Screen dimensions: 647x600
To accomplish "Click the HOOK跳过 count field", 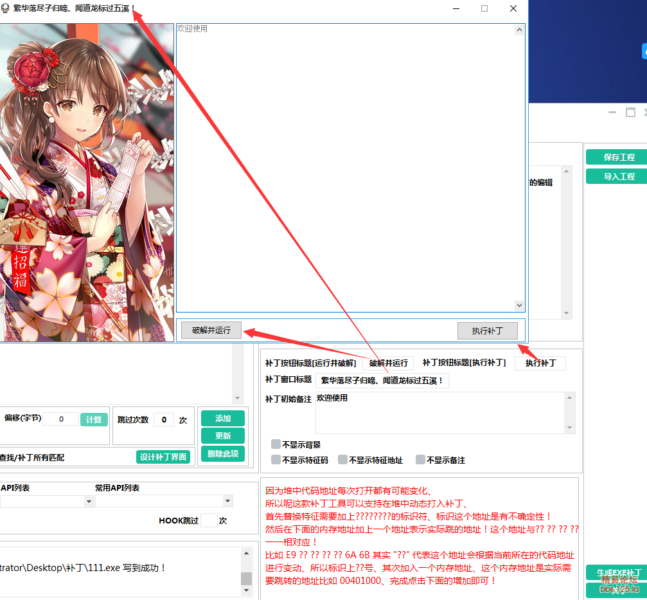I will click(x=209, y=520).
